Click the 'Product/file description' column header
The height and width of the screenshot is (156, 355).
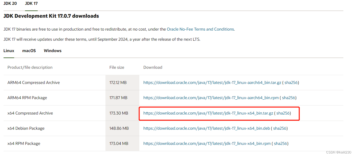pyautogui.click(x=30, y=67)
